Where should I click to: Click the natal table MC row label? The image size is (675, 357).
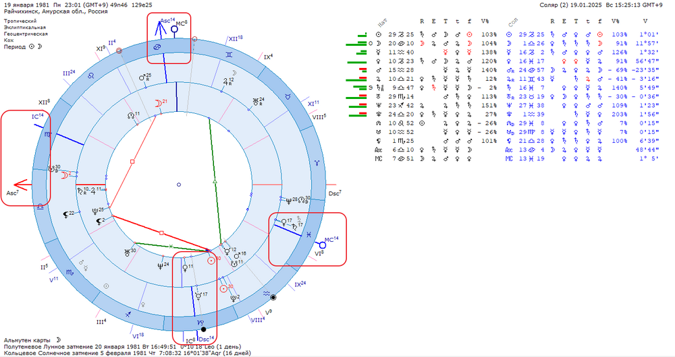[379, 158]
